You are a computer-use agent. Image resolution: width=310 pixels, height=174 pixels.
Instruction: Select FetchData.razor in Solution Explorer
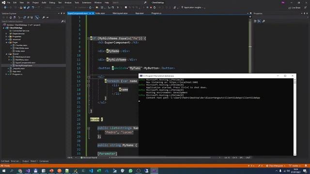tap(22, 48)
